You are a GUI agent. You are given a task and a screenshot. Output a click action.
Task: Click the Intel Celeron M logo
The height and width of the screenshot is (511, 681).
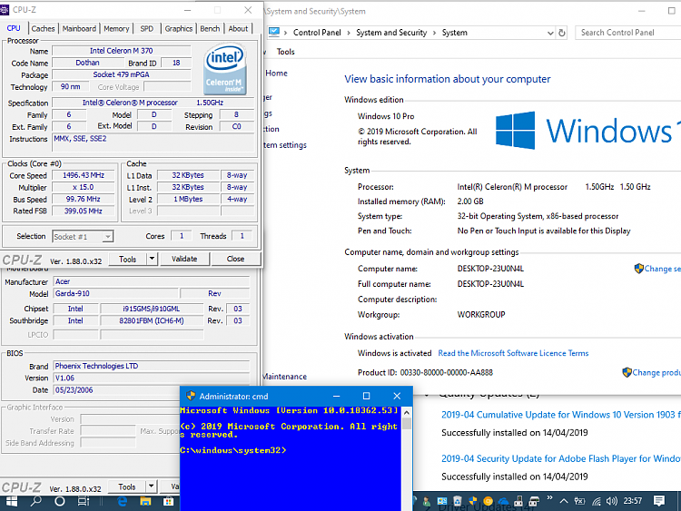click(x=225, y=69)
